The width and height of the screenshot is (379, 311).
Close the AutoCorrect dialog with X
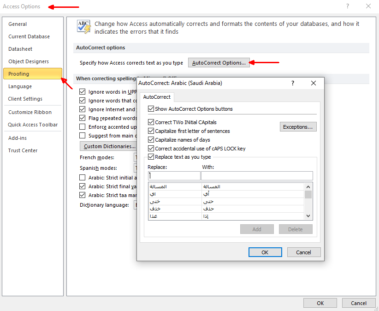tap(314, 83)
